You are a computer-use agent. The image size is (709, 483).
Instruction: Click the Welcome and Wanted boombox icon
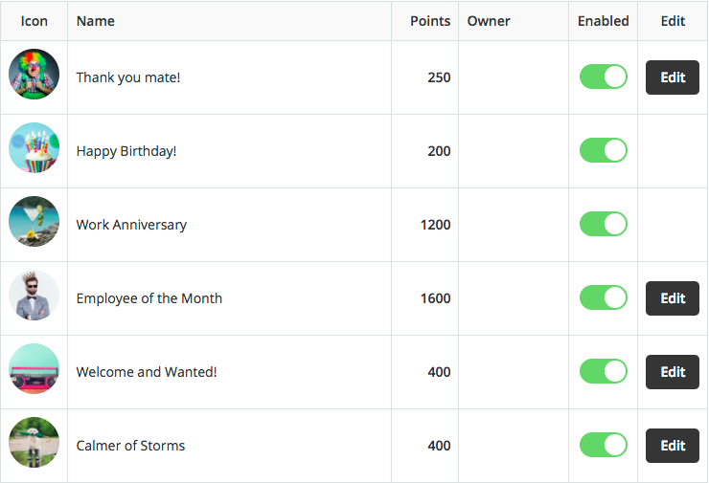click(x=34, y=369)
